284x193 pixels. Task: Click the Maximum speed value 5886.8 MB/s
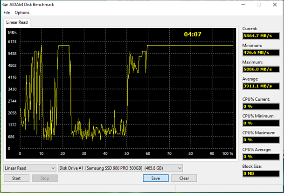pyautogui.click(x=261, y=69)
